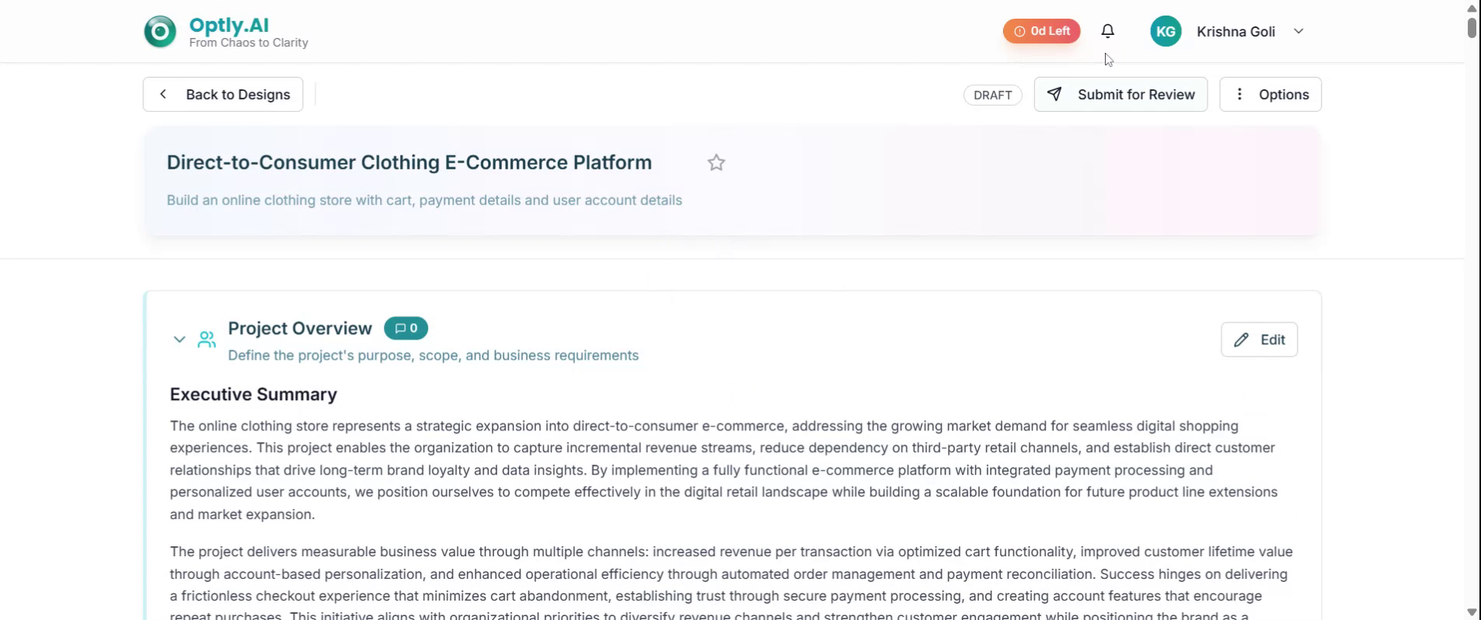Click the Project Overview people icon
Viewport: 1481px width, 620px height.
[207, 340]
